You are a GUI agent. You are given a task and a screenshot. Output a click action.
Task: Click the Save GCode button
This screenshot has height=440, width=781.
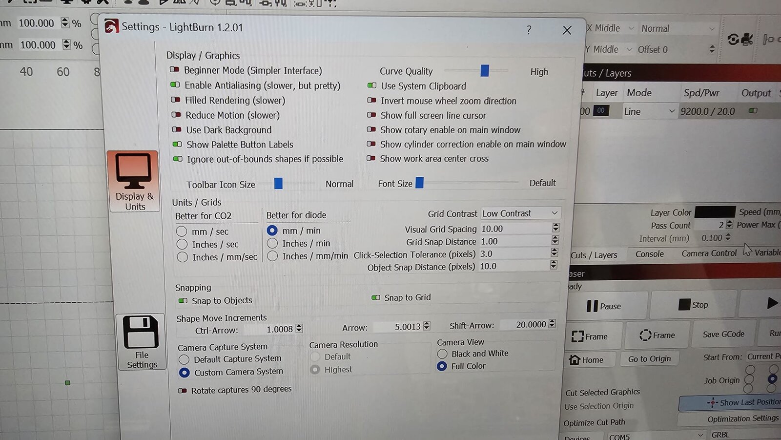723,334
